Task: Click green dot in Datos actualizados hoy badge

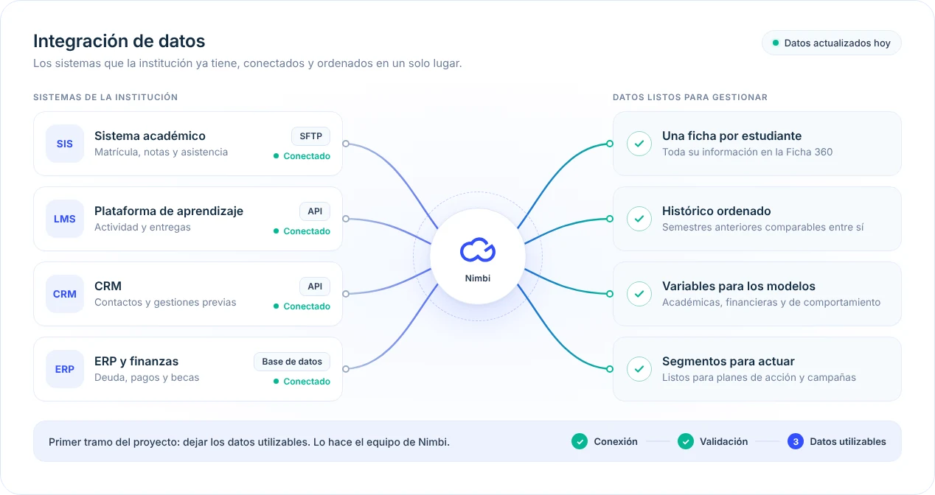Action: coord(775,43)
